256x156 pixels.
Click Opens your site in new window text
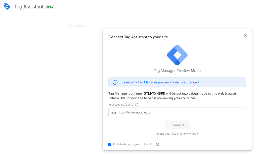pos(177,134)
